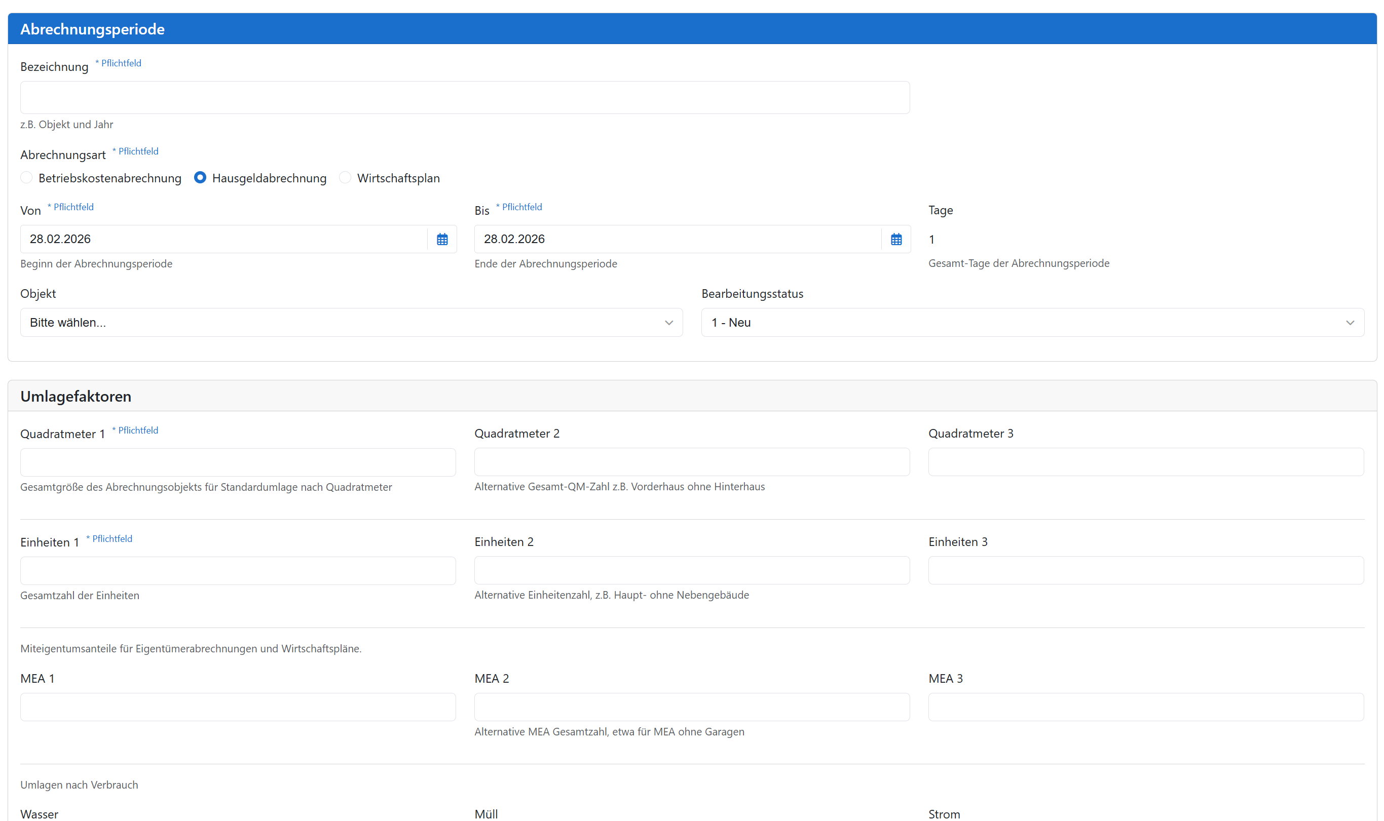Click the Quadratmeter 1 input field
Screen dimensions: 1384x821
237,462
